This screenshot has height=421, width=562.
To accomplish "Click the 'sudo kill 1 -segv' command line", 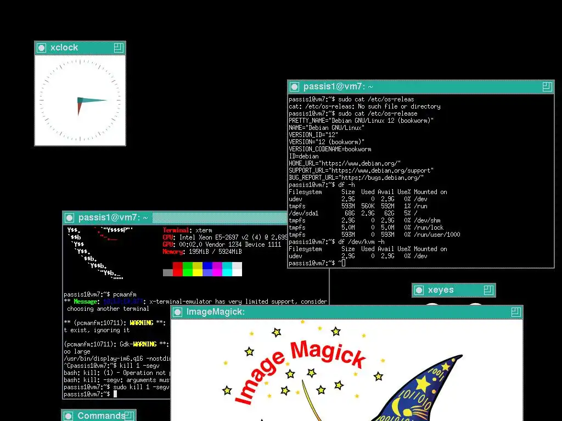I will click(x=116, y=387).
